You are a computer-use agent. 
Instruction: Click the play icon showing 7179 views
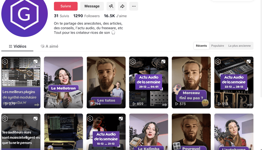pyautogui.click(x=49, y=104)
